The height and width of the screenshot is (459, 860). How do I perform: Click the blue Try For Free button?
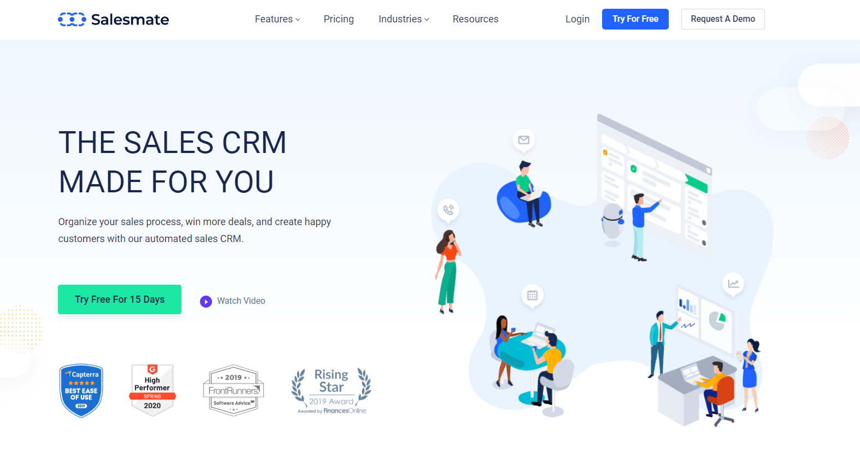pos(635,19)
